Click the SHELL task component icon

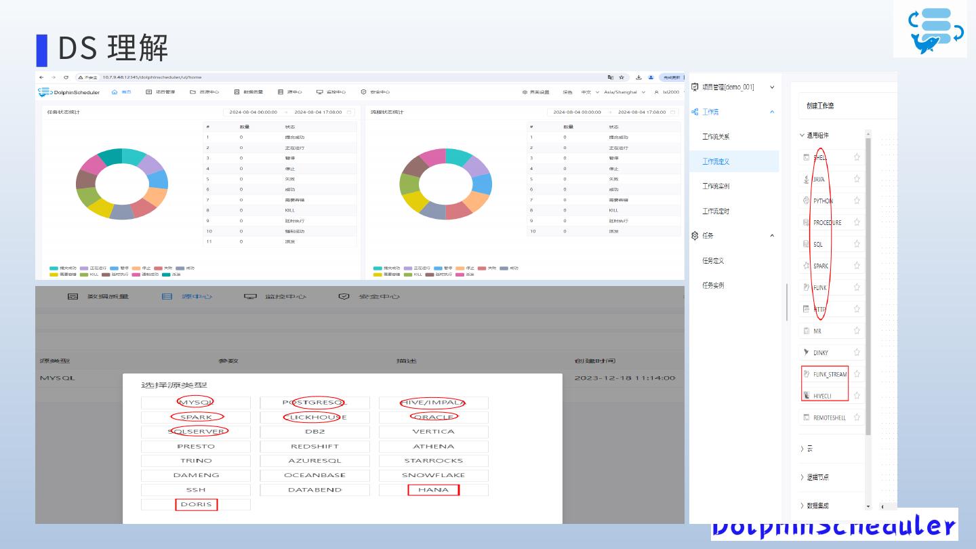[x=807, y=157]
